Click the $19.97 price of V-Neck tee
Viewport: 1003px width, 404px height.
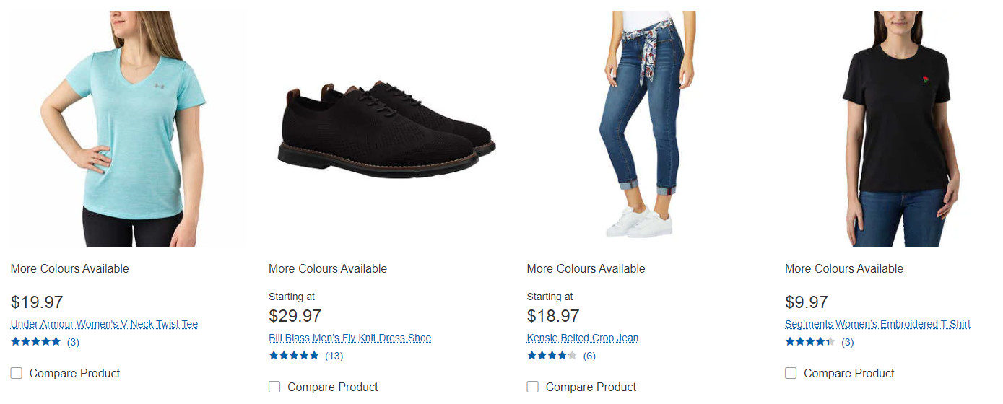point(37,302)
